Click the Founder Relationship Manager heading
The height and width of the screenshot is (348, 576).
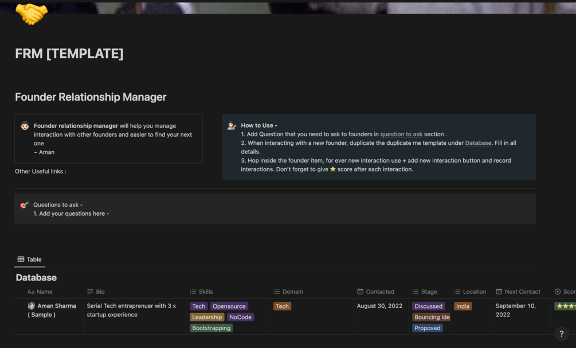pyautogui.click(x=91, y=97)
